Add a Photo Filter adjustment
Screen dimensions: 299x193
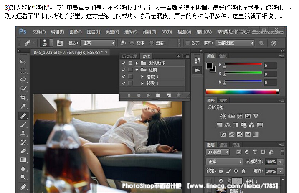click(x=243, y=125)
